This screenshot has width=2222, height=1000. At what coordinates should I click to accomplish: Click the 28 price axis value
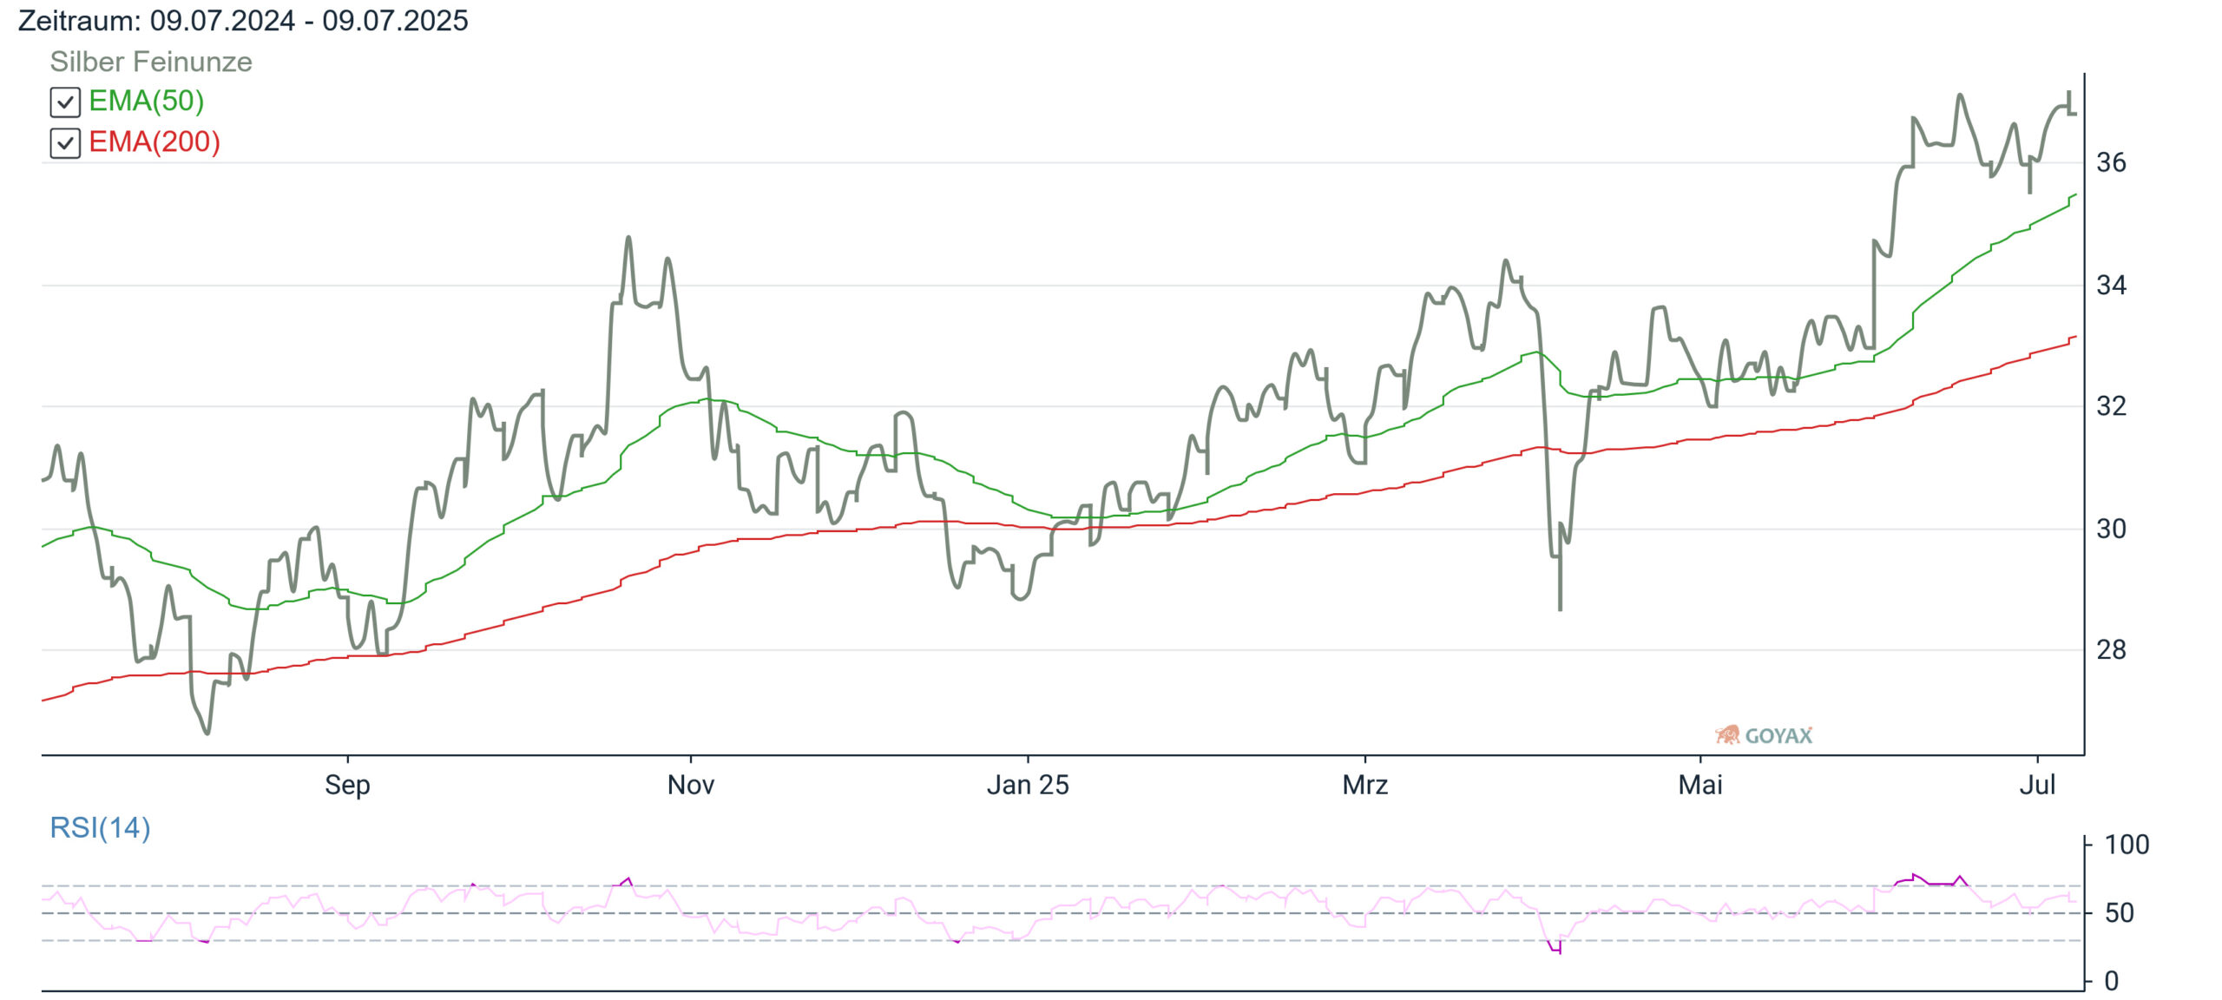(2111, 649)
